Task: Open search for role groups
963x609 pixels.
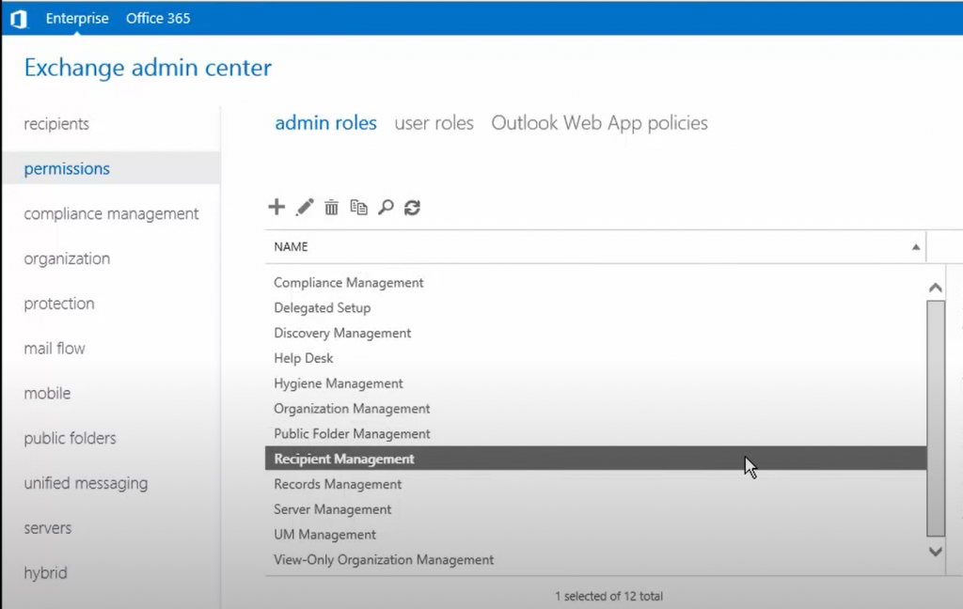Action: coord(386,208)
